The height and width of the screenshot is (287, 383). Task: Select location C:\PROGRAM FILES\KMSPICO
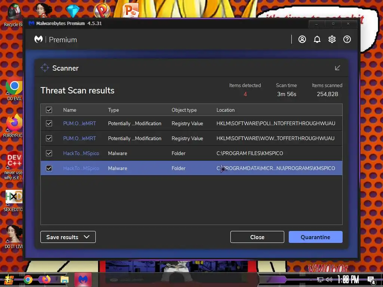click(x=249, y=153)
